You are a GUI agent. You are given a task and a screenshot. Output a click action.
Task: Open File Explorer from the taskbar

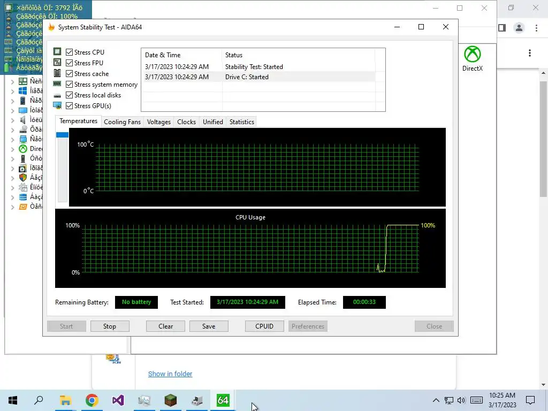point(65,400)
